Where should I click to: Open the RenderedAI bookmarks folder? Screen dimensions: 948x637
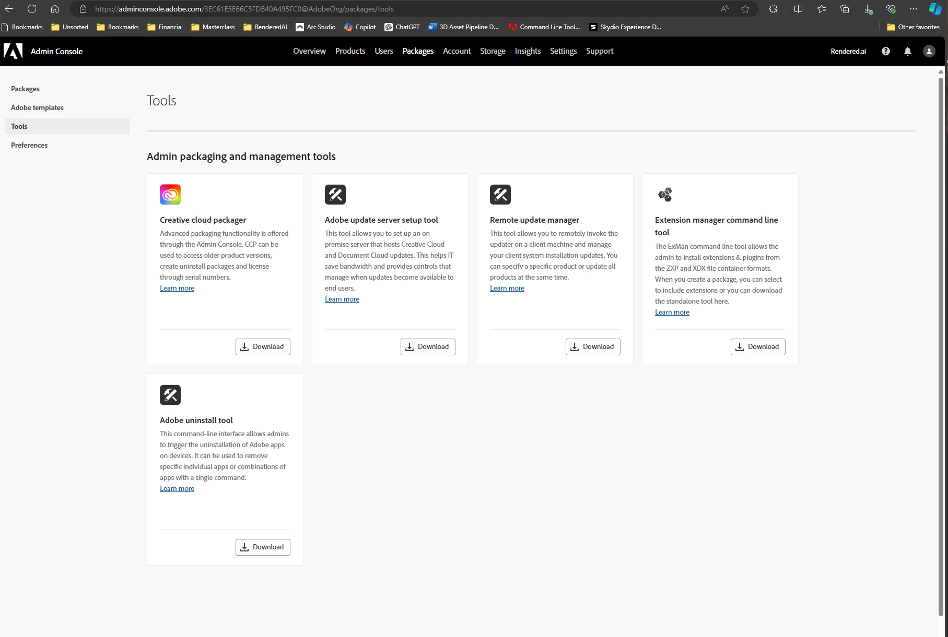point(265,27)
